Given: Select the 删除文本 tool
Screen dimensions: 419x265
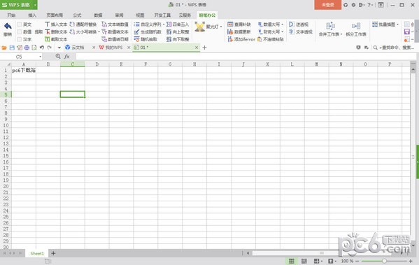Looking at the screenshot, I should [56, 31].
